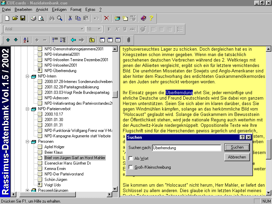Select the NPD-Überfremdung card
This screenshot has height=204, width=272.
61,71
